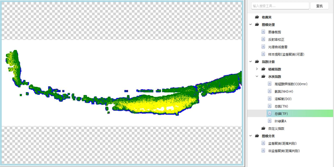Click the 光谱曲线查看 document icon
Screen dimensions: 334x167
coord(264,47)
